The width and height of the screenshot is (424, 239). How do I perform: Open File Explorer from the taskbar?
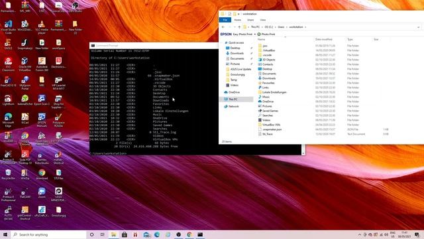click(113, 234)
